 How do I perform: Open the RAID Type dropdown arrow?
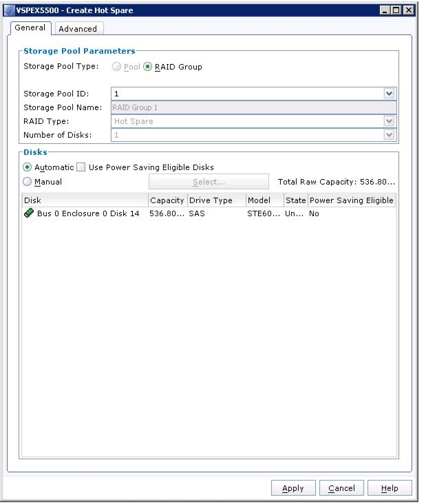[x=389, y=121]
